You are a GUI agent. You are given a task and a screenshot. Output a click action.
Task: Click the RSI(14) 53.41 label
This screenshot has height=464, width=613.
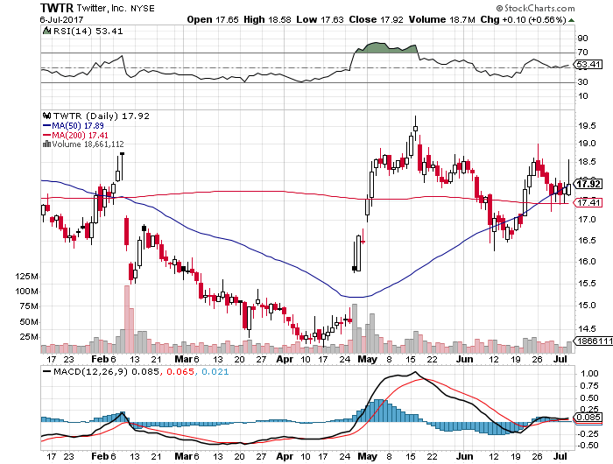[x=88, y=31]
